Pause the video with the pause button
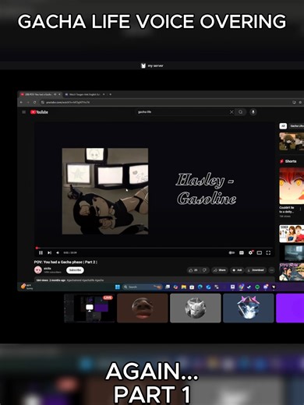Screen dimensions: 304x405 [41, 252]
